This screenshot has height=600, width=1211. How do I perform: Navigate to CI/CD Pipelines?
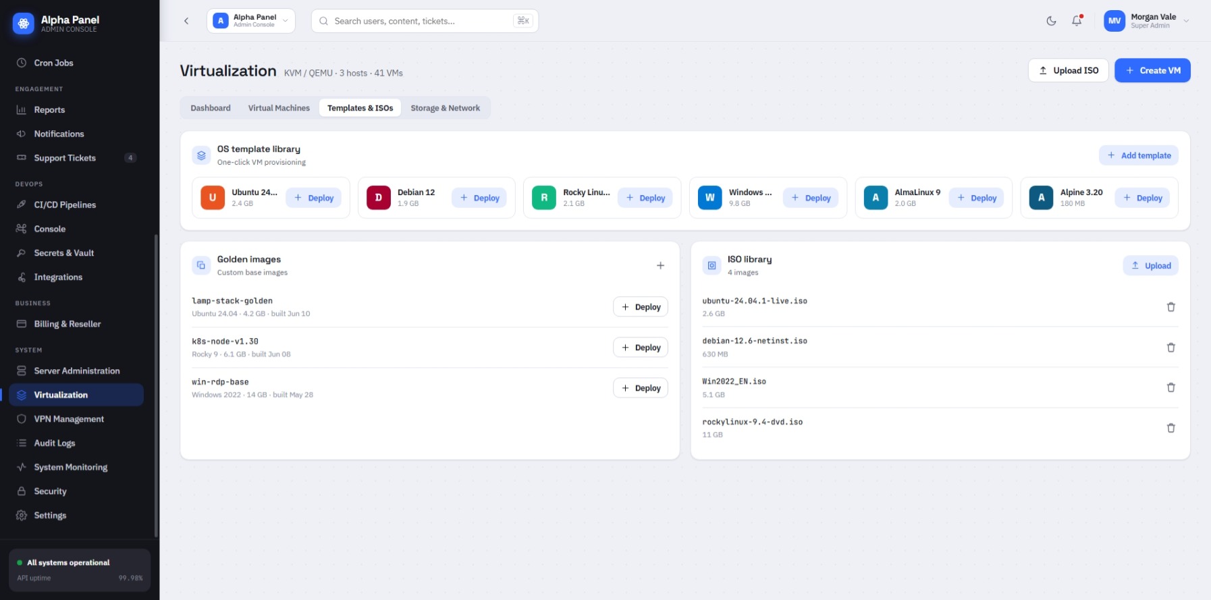(x=76, y=204)
